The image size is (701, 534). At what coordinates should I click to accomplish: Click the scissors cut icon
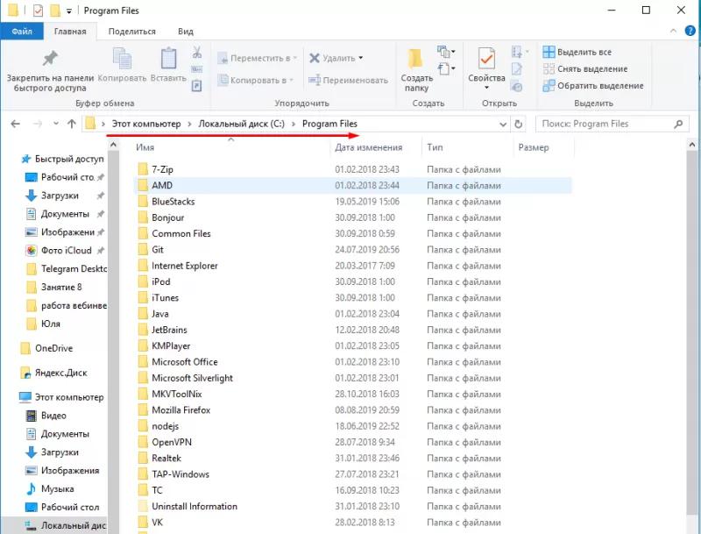click(x=196, y=53)
